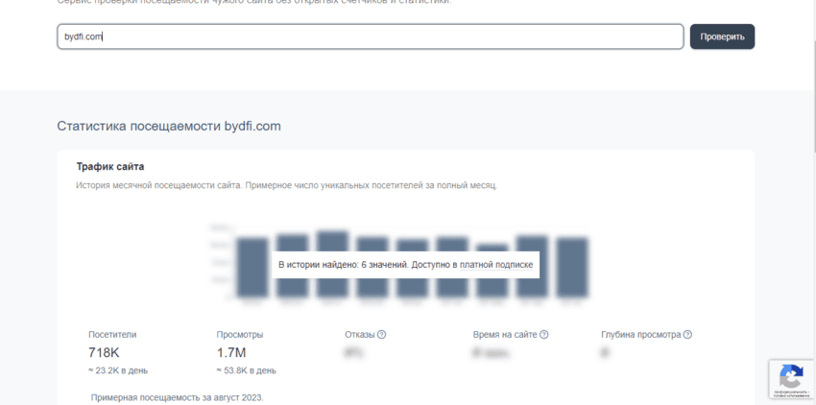This screenshot has height=405, width=816.
Task: Click the ≈ 53.8K в день figure
Action: click(246, 370)
